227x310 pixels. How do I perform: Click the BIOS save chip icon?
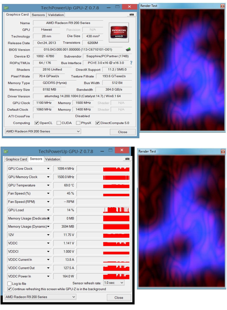(128, 49)
